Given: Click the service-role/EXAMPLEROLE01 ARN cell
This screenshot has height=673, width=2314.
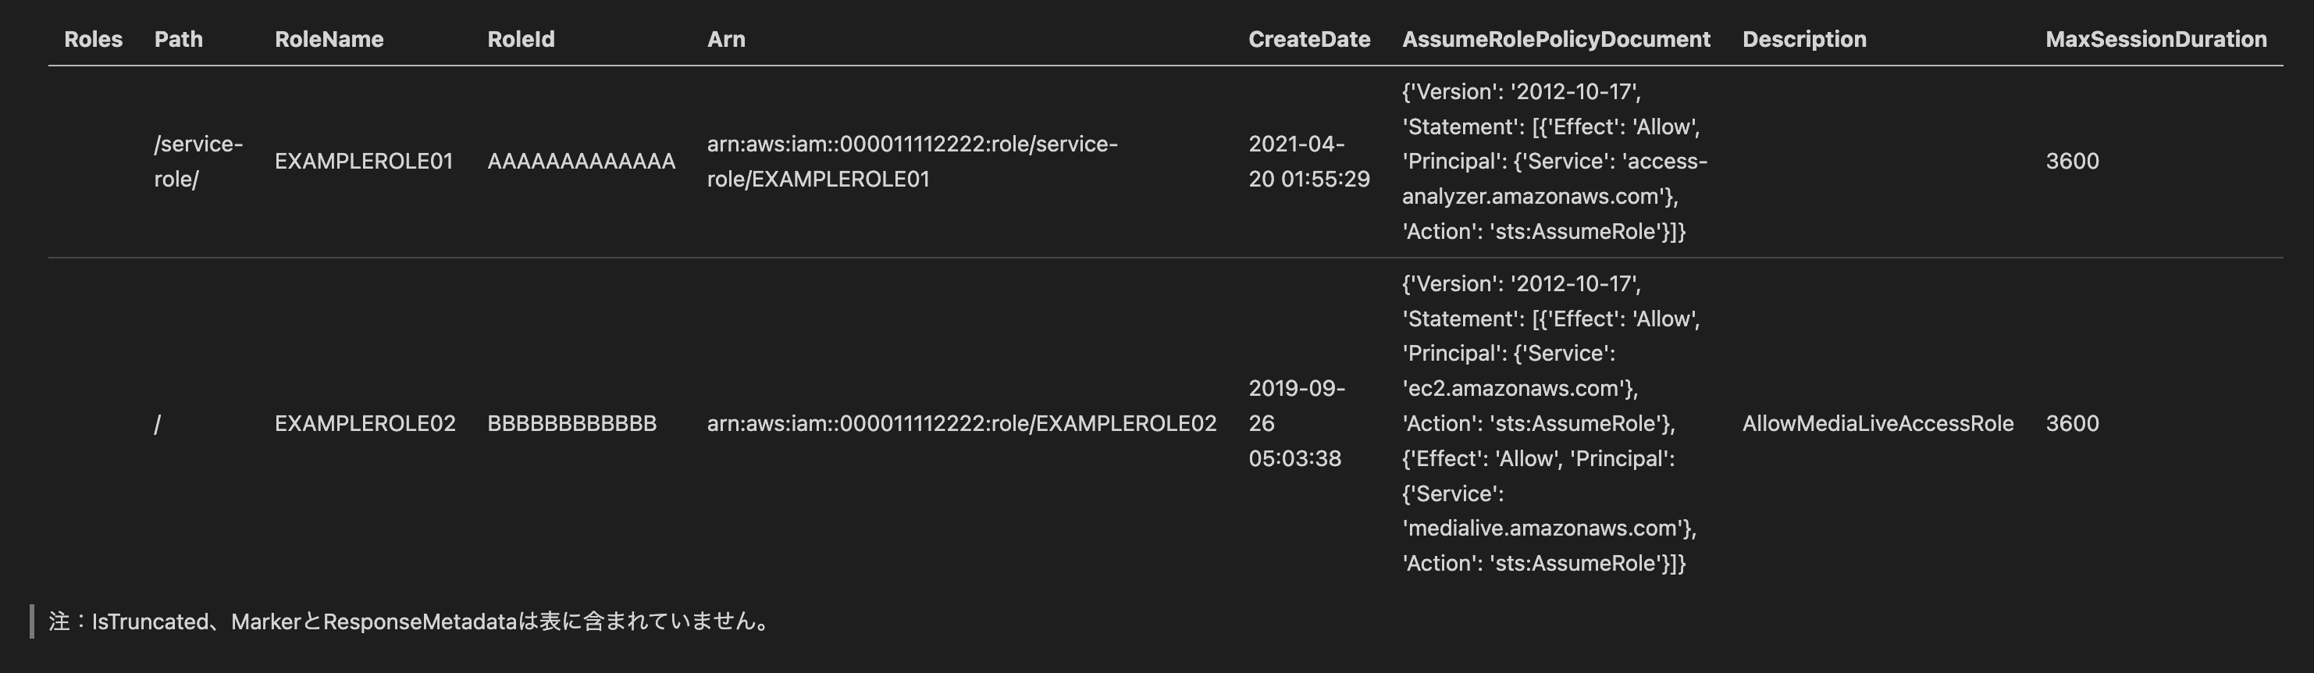Looking at the screenshot, I should (912, 162).
